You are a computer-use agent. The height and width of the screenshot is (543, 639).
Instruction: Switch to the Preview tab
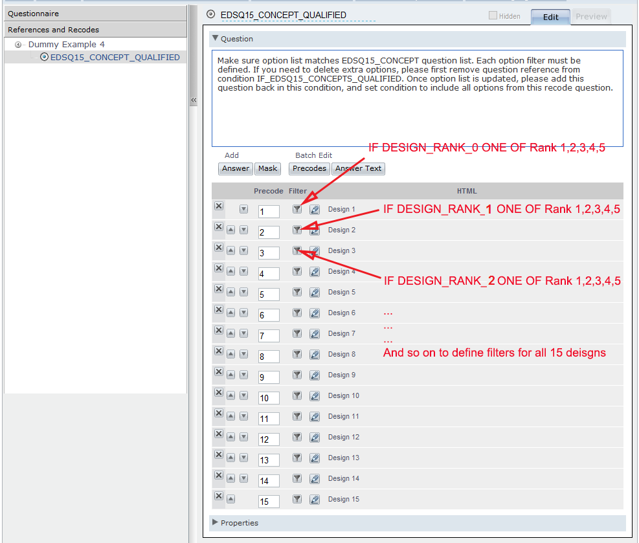[591, 17]
